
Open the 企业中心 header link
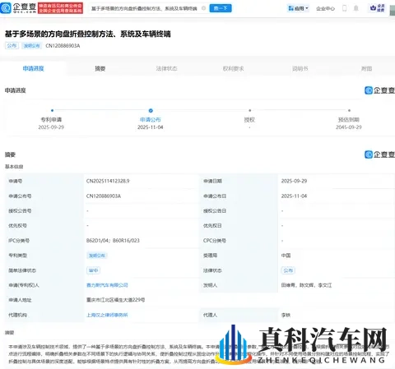click(325, 8)
